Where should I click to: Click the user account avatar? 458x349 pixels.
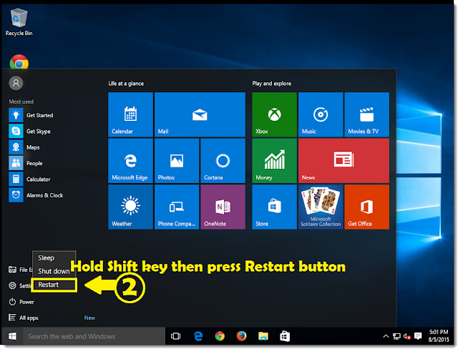tap(16, 83)
